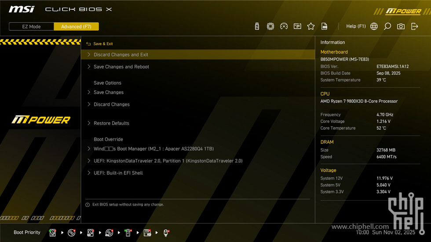This screenshot has width=431, height=242.
Task: Click the exit door icon
Action: pyautogui.click(x=414, y=26)
